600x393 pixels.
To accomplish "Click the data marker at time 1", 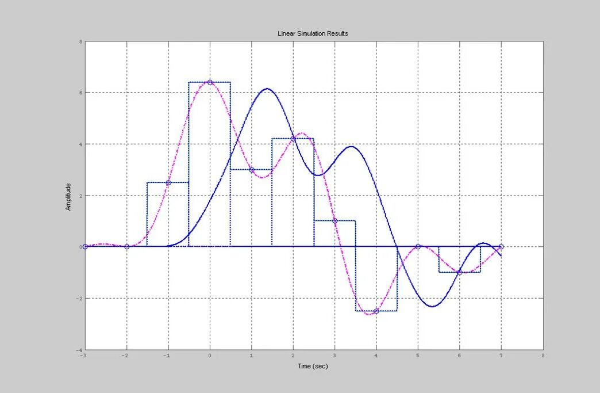I will (251, 169).
